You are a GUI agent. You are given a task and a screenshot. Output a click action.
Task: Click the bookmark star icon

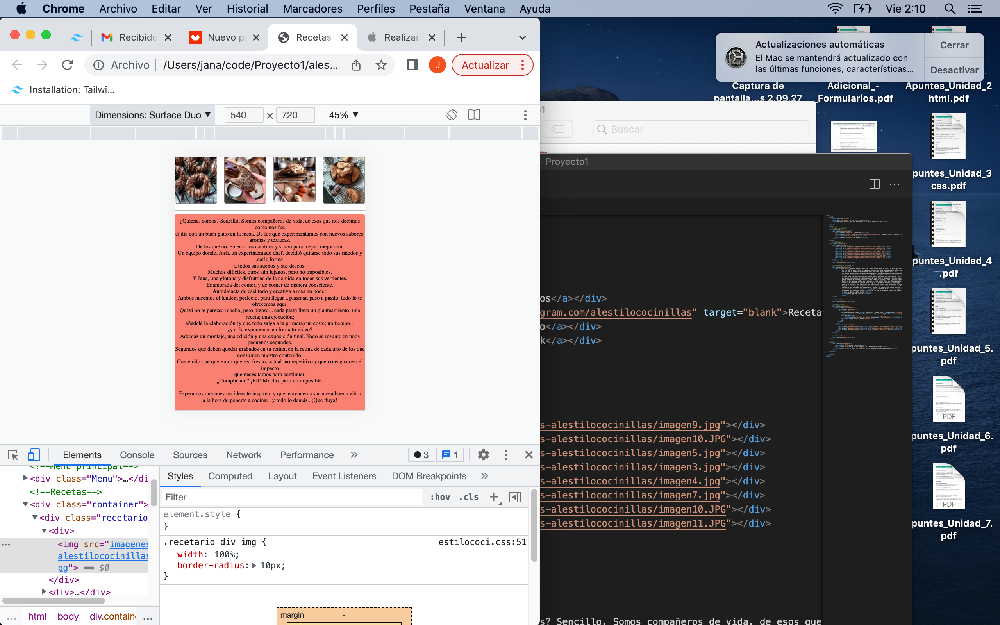click(381, 65)
